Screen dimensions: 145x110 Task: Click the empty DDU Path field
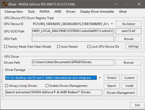coord(73,39)
